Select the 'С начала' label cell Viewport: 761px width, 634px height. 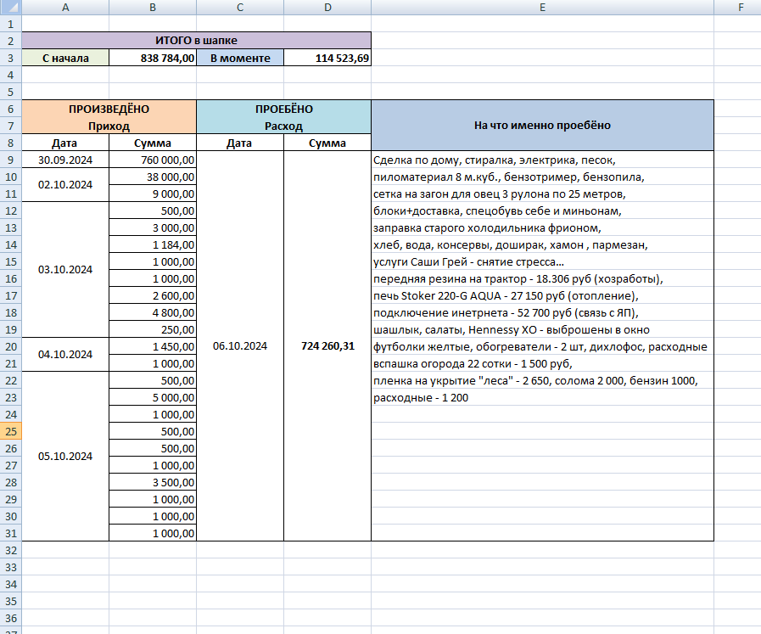pos(65,58)
